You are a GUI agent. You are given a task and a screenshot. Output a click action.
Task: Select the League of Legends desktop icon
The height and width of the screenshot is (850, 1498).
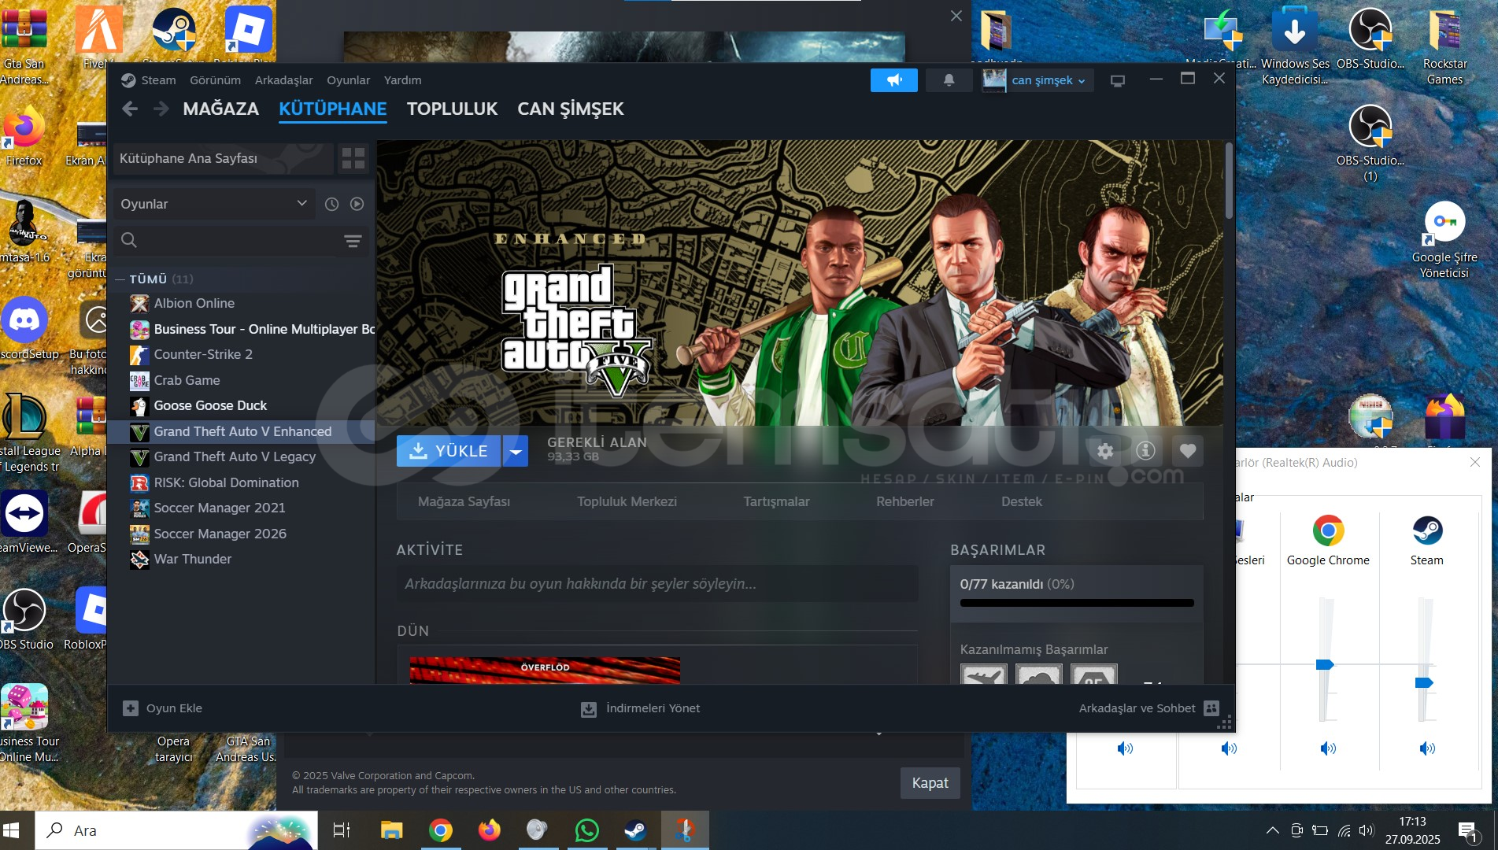point(26,433)
